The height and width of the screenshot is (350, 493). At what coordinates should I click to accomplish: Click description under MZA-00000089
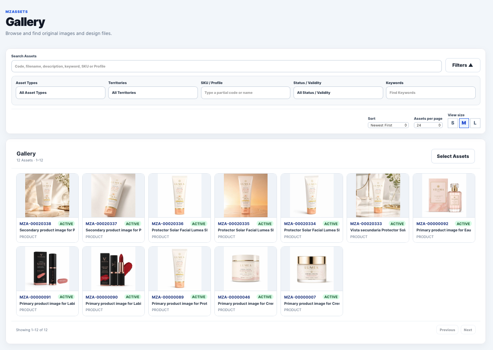(x=179, y=303)
